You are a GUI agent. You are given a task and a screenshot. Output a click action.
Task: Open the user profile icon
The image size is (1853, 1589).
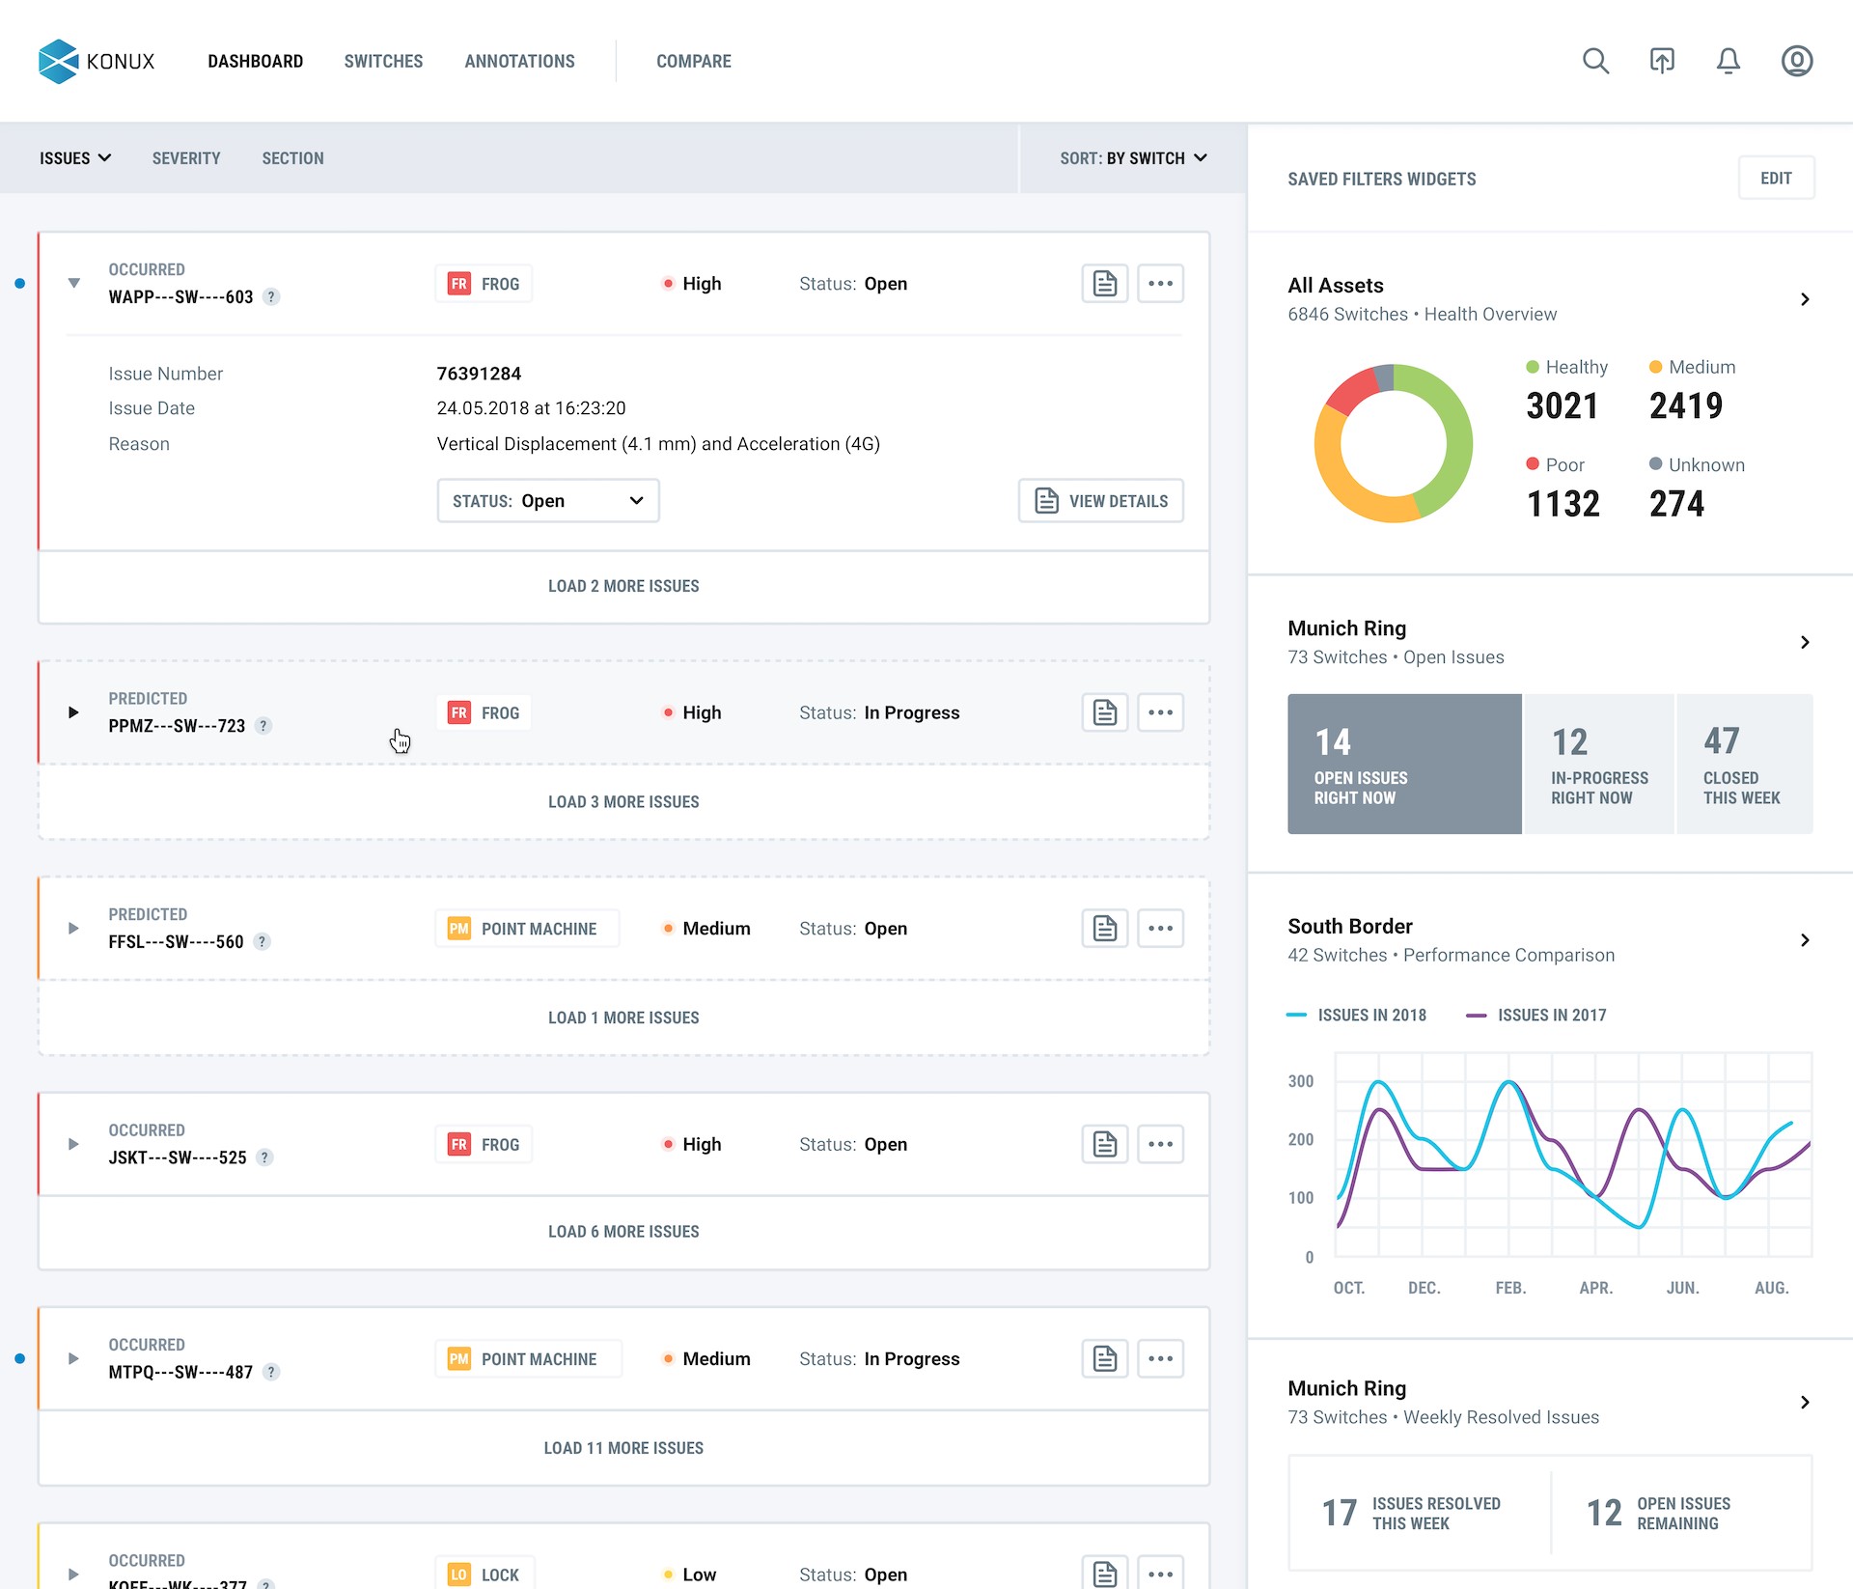[x=1796, y=61]
